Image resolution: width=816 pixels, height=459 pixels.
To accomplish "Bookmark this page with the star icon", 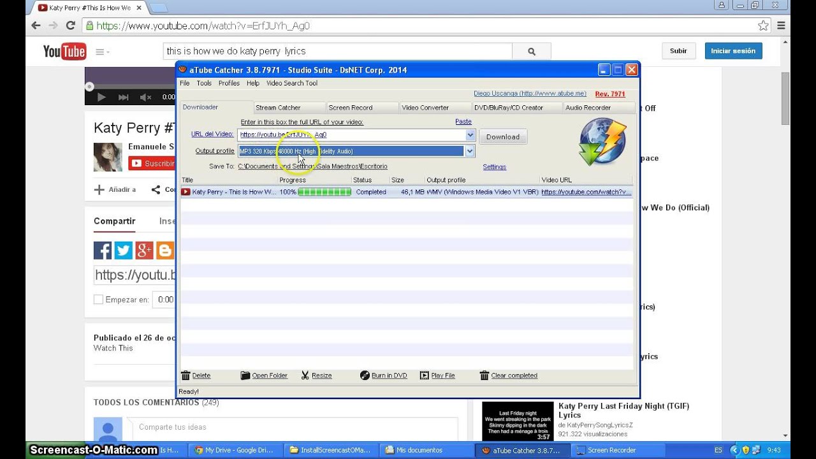I will coord(763,25).
